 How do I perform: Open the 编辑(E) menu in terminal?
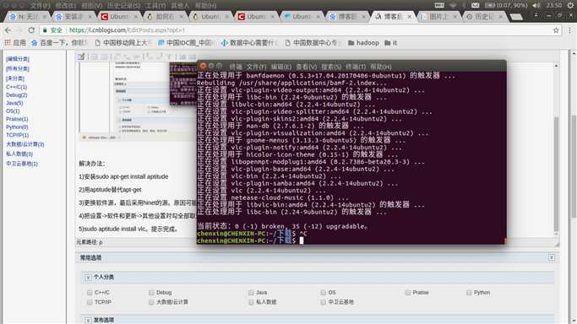281,67
